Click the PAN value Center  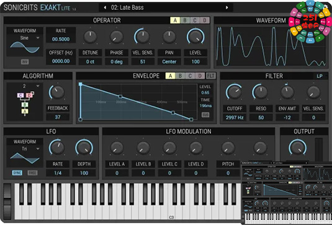click(x=169, y=62)
